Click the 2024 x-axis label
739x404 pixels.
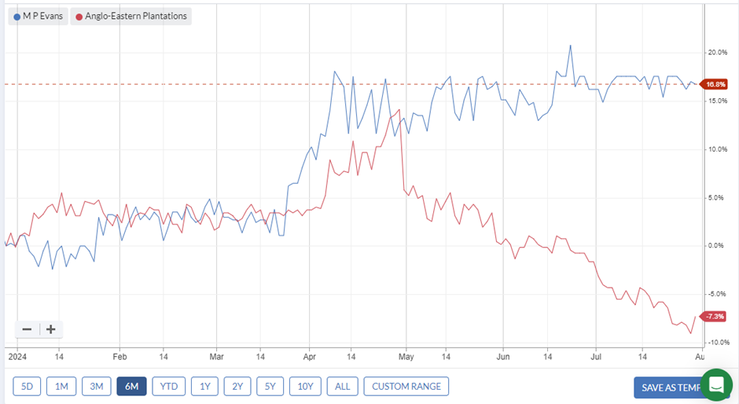pos(17,357)
